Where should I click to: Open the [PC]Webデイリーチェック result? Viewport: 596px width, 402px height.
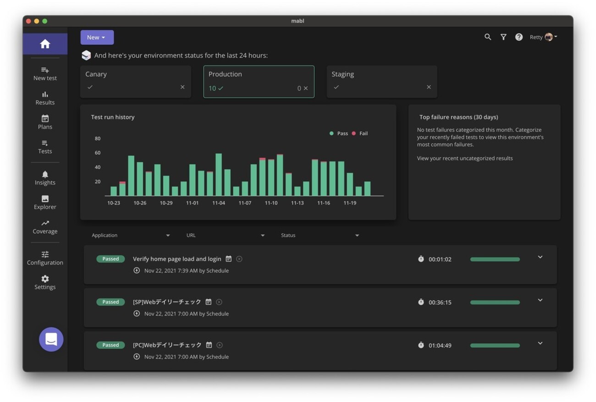(x=167, y=345)
